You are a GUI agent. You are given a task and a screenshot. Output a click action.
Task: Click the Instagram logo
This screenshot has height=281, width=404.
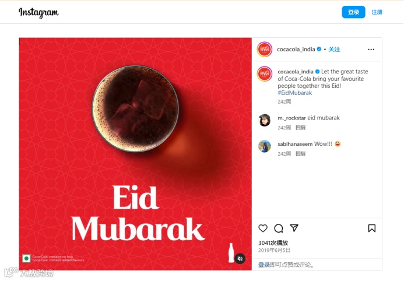(38, 12)
